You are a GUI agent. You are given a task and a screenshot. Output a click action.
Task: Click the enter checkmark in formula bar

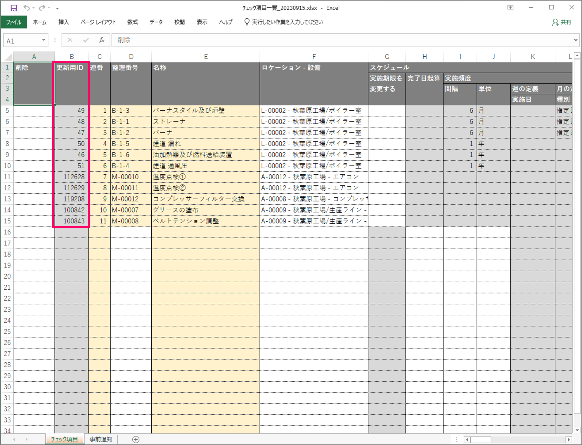pos(86,40)
